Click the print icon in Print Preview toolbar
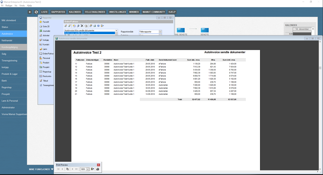This screenshot has height=175, width=323. (x=98, y=169)
